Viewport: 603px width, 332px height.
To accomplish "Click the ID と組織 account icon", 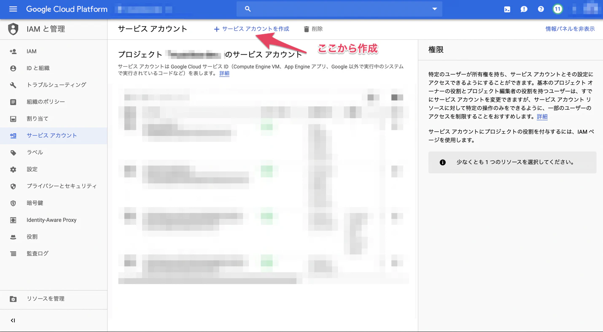I will pos(13,68).
